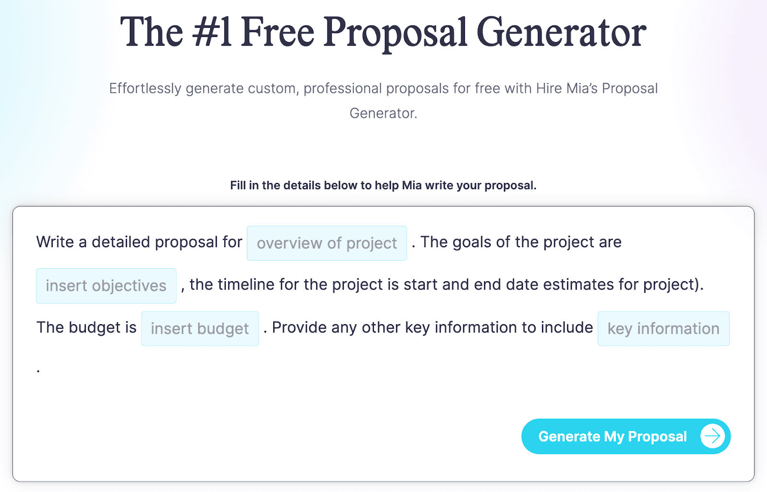
Task: Click the prompt text "Write a detailed proposal for"
Action: pyautogui.click(x=139, y=242)
